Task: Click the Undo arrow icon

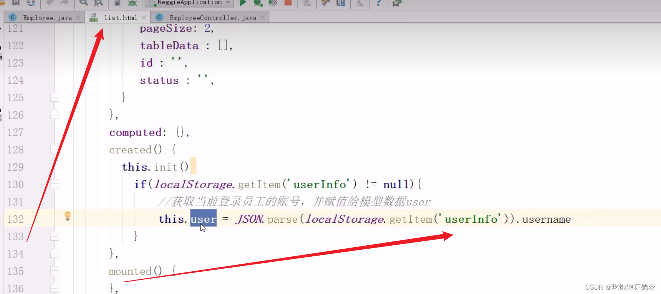Action: (49, 3)
